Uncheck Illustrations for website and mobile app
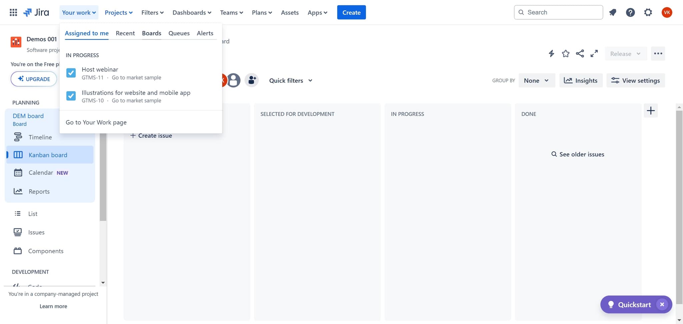Viewport: 683px width, 324px height. [x=71, y=96]
